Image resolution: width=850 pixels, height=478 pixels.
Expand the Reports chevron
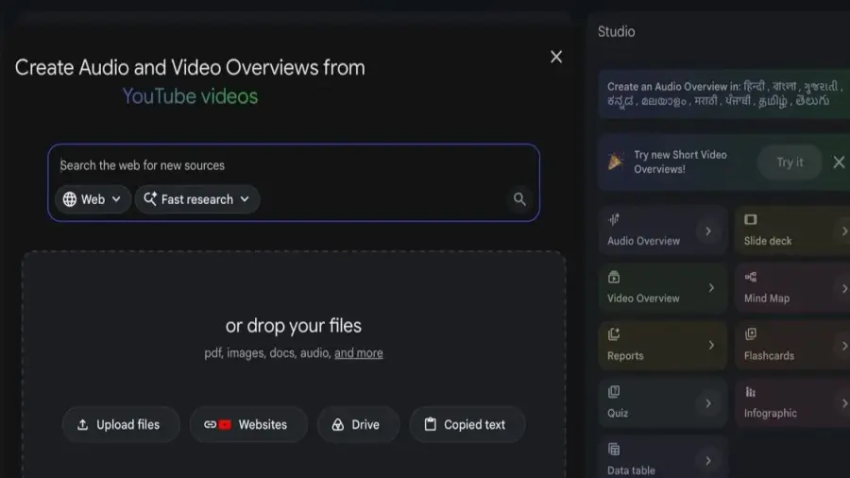(711, 345)
